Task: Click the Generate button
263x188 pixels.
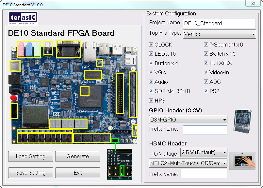Action: click(x=78, y=156)
